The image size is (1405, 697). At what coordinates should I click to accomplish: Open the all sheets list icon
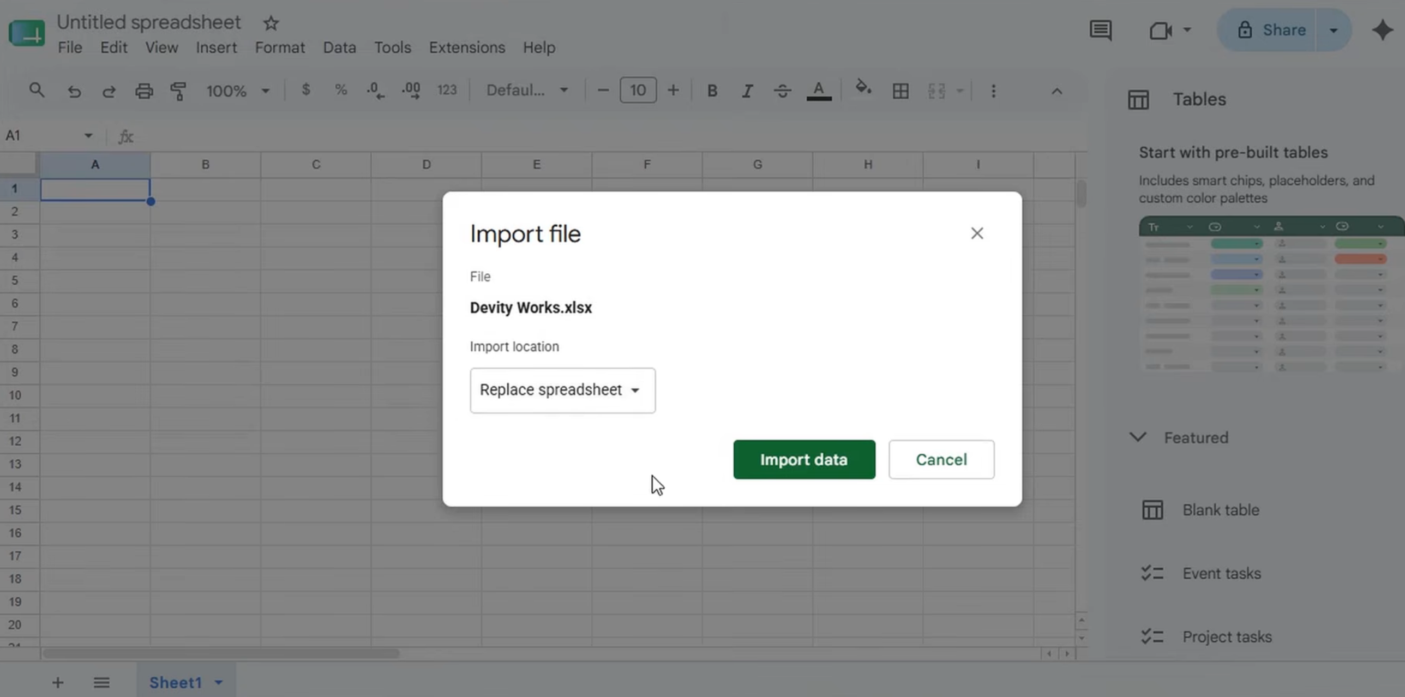[101, 682]
